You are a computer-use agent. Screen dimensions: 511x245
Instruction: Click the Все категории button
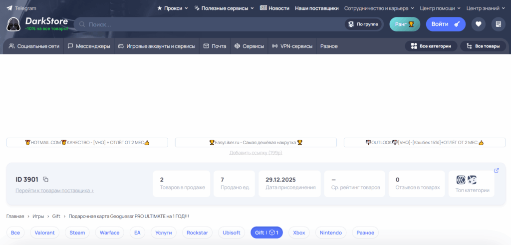431,46
